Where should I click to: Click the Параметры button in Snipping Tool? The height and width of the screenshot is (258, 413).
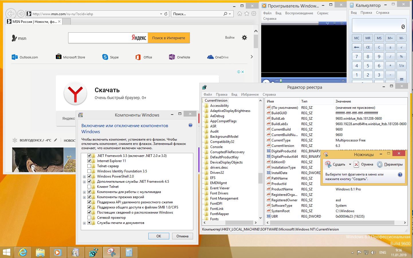390,164
